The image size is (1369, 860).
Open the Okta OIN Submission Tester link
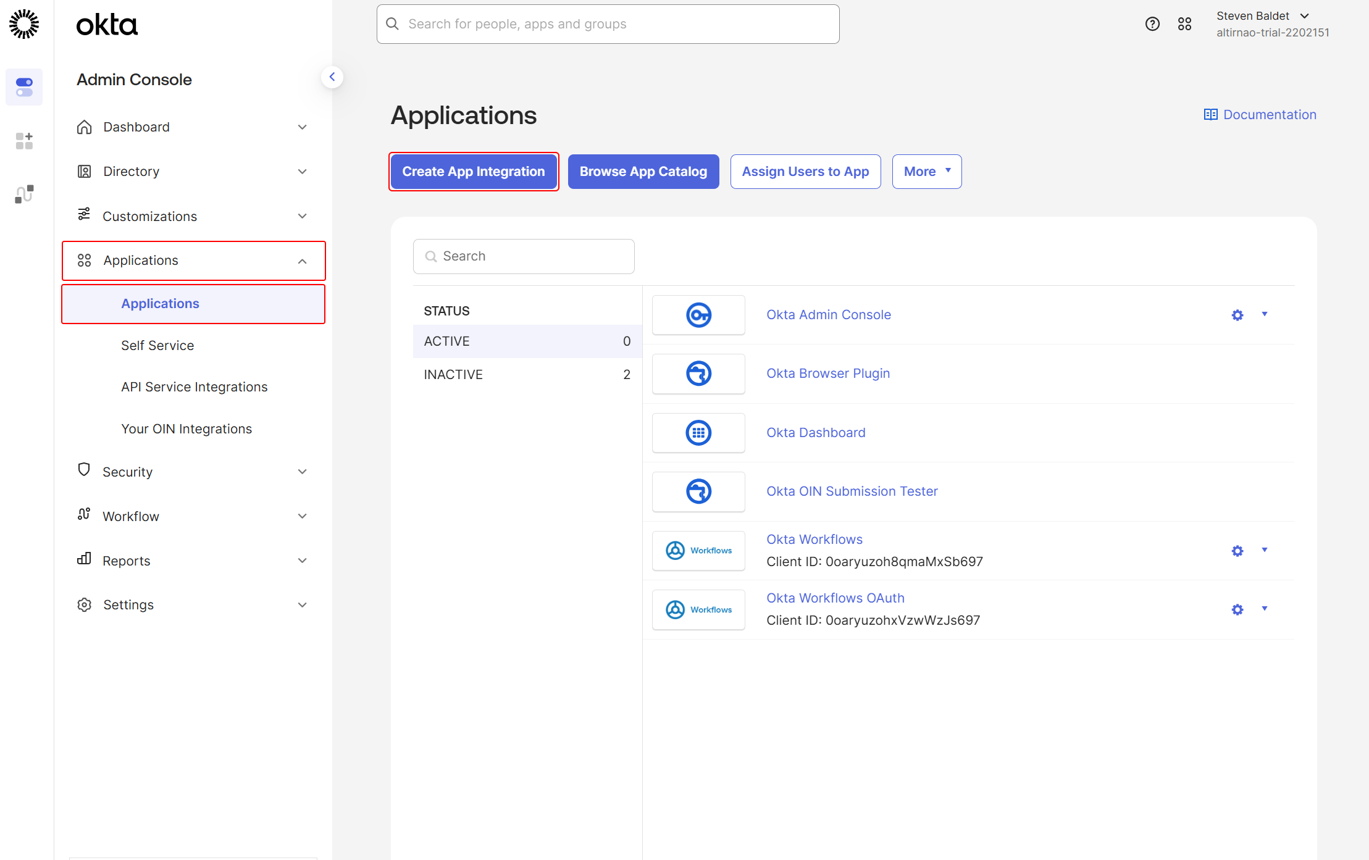[x=852, y=491]
